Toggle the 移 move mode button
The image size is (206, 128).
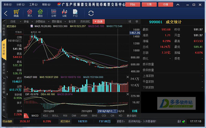[137, 22]
